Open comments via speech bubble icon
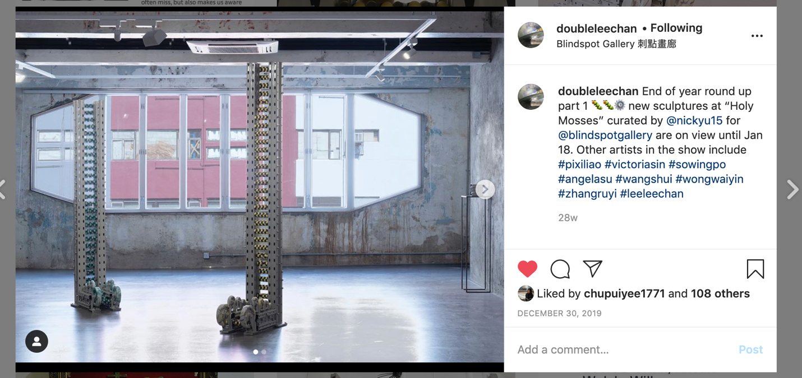 coord(560,269)
